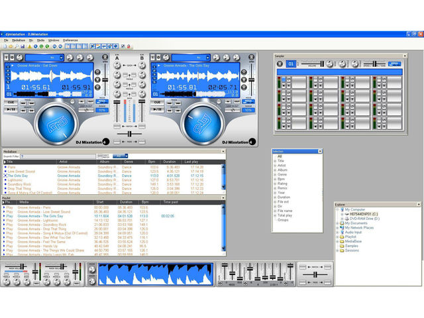Toggle the exact match checkbox beside search filter
Viewport: 424px width, 318px height.
pos(100,156)
